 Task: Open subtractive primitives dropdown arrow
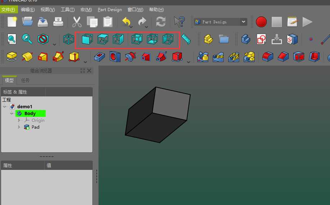(188, 62)
